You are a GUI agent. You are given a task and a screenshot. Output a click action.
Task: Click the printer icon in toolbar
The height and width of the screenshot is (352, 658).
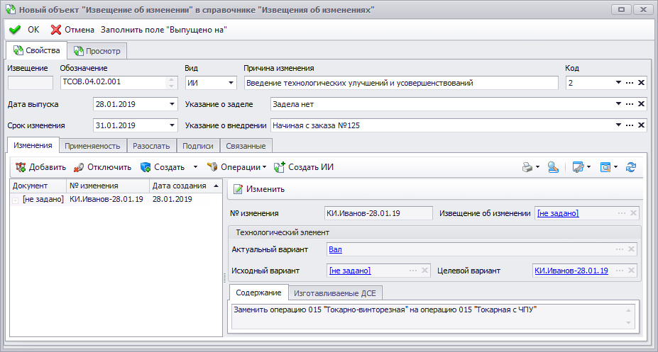527,167
